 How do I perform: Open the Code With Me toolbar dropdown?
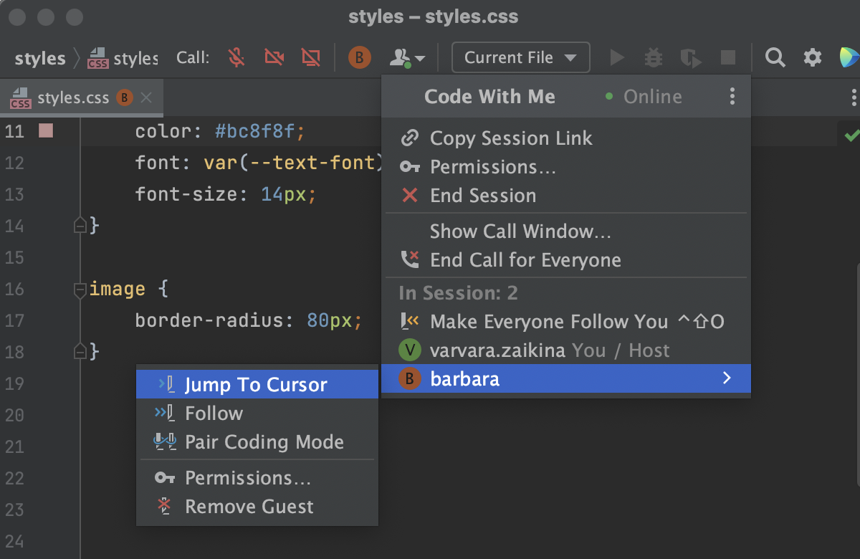pos(406,57)
